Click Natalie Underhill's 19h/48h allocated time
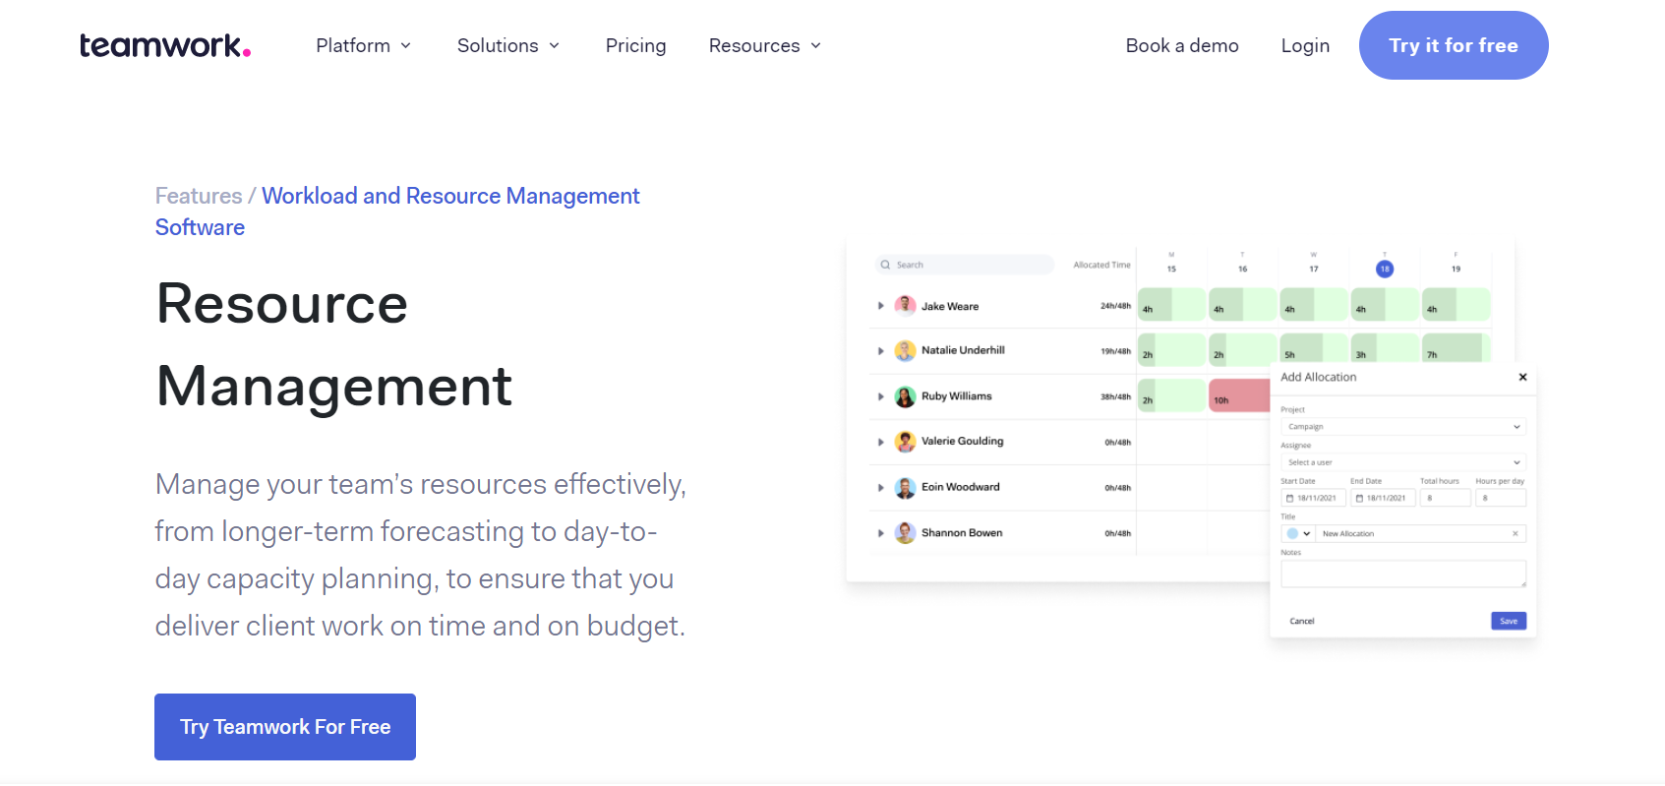Image resolution: width=1665 pixels, height=786 pixels. 1115,351
